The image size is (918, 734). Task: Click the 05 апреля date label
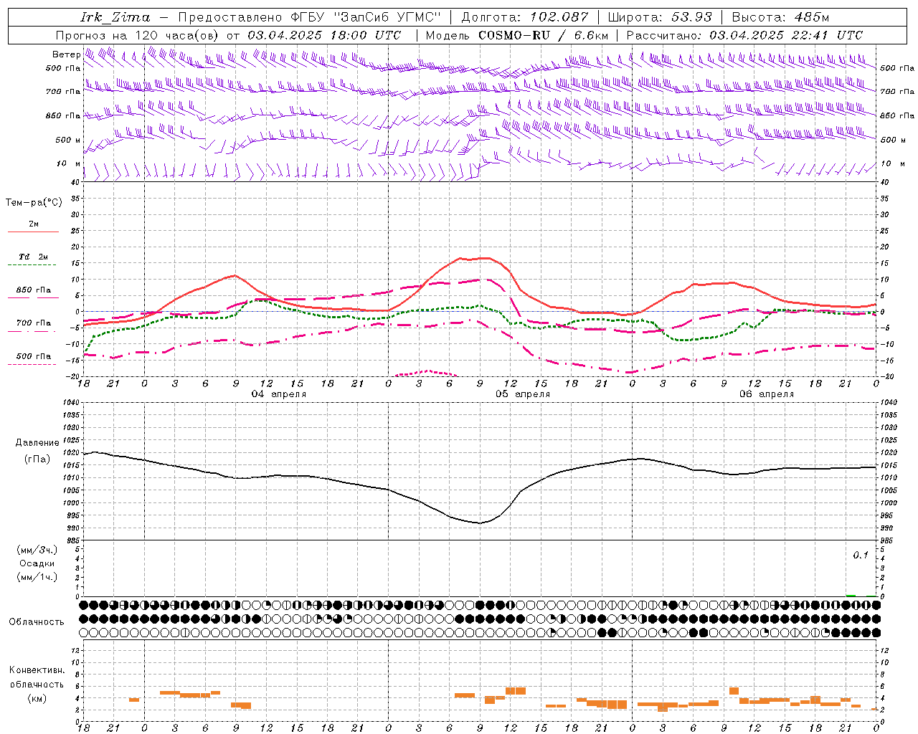(x=523, y=394)
